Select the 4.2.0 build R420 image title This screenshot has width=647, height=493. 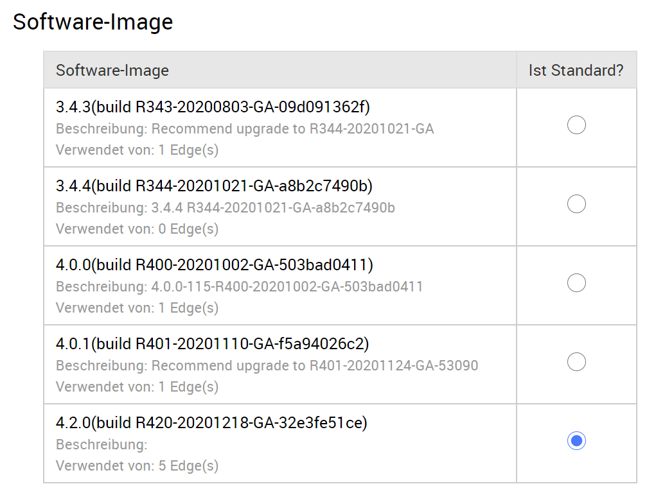(x=211, y=422)
